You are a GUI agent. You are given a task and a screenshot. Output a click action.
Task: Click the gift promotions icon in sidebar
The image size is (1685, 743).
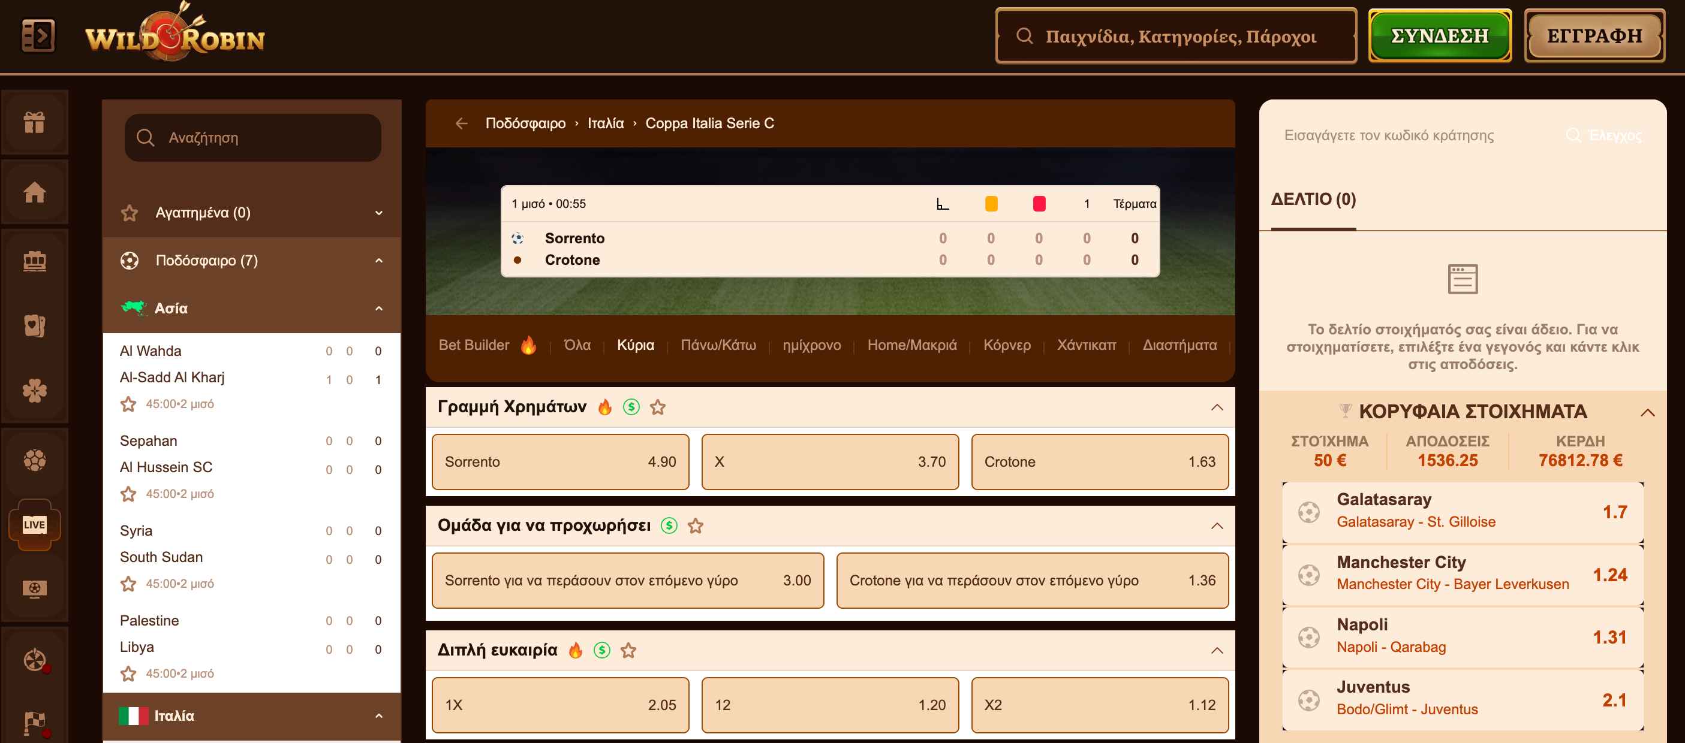pyautogui.click(x=34, y=122)
